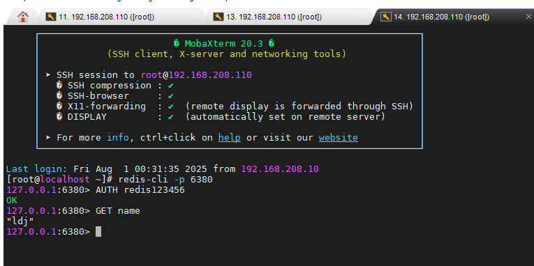Click the DISPLAY status line
Image resolution: width=534 pixels, height=266 pixels.
(221, 117)
